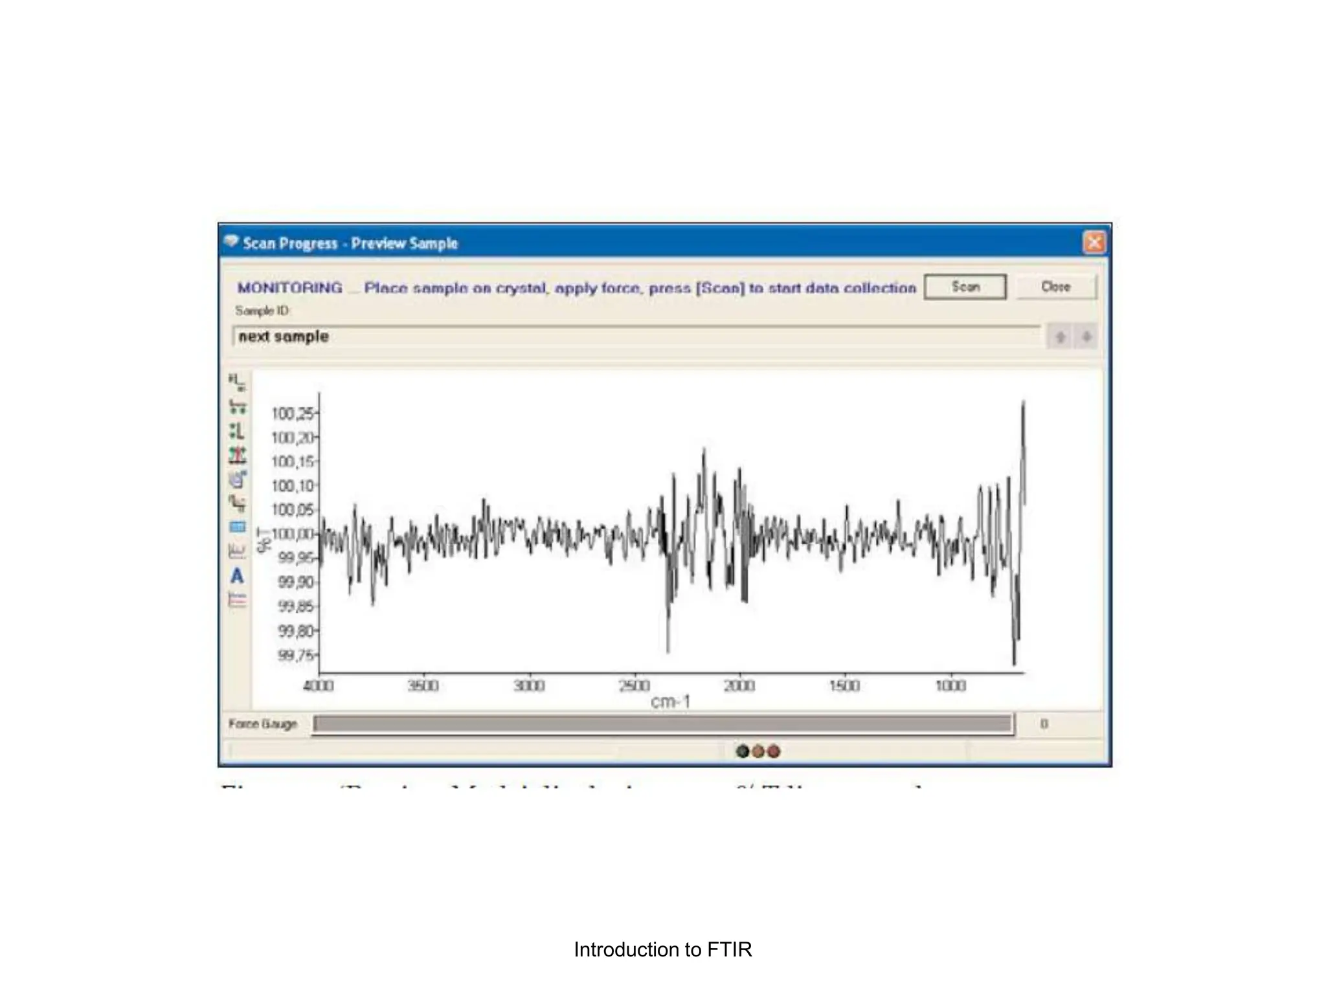Click the axis format icon atop the toolbar
1326x994 pixels.
click(237, 382)
